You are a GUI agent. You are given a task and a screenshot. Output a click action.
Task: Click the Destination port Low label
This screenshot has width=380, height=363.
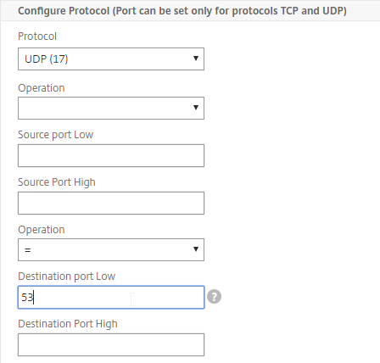point(67,276)
